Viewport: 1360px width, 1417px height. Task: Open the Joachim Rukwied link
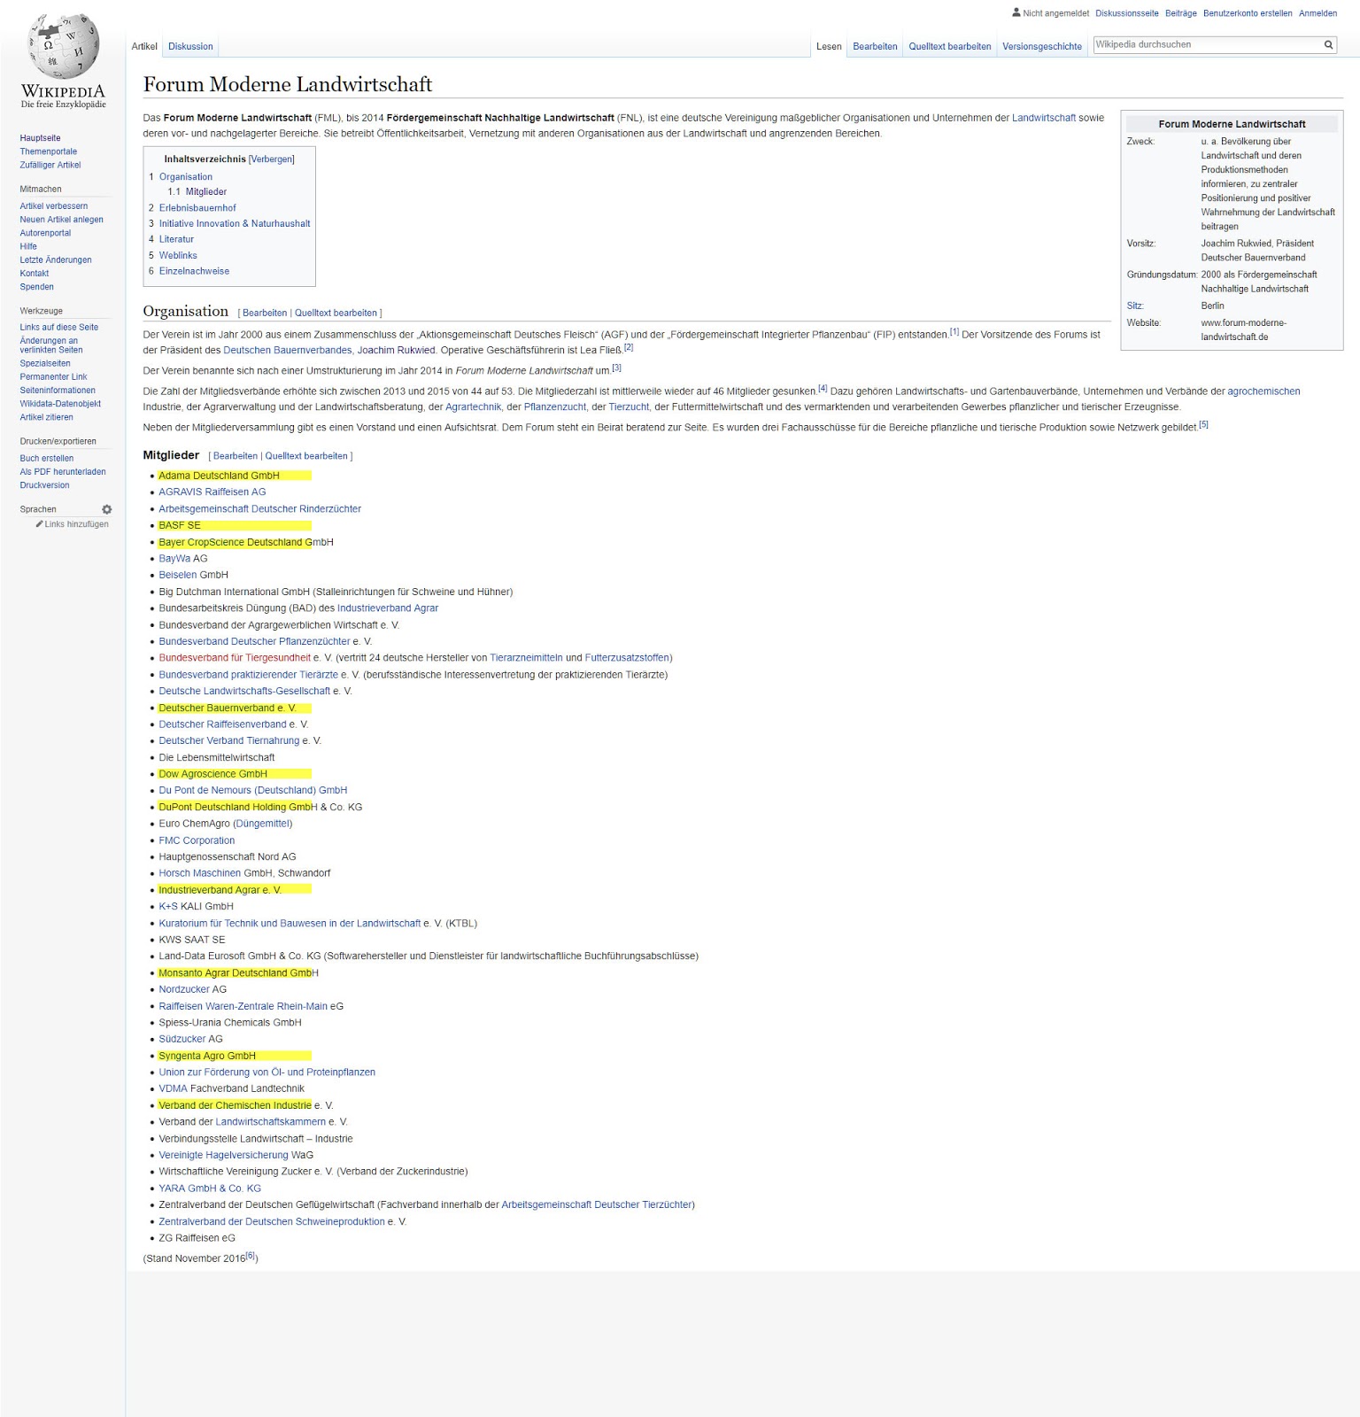(396, 351)
